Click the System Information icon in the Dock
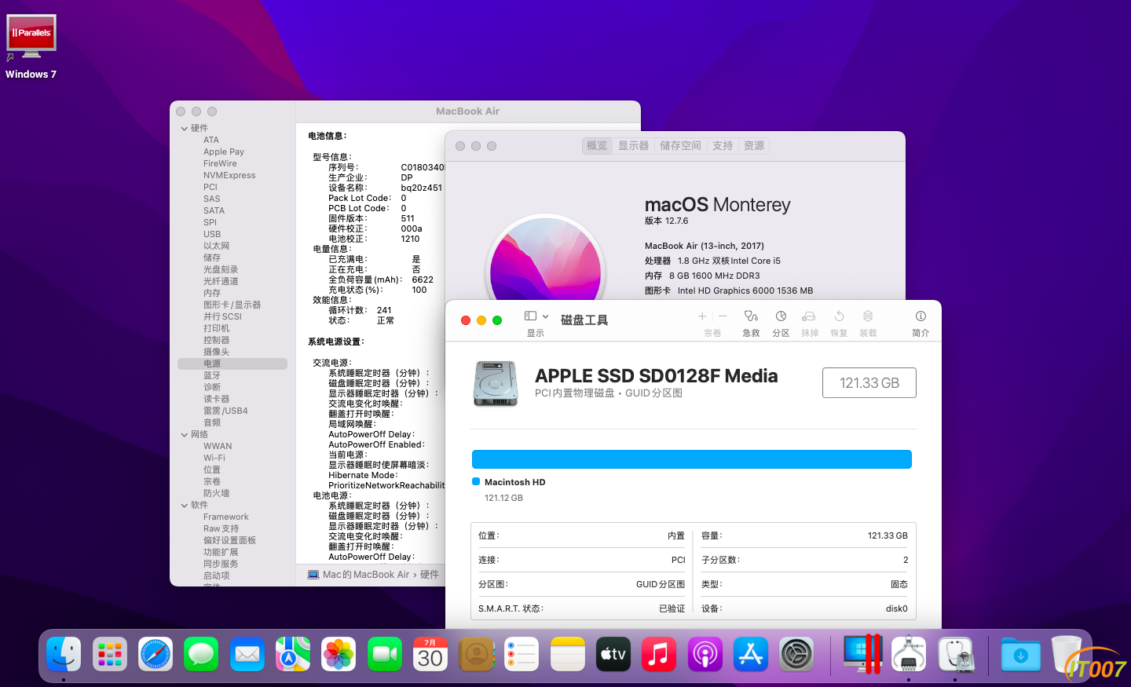Viewport: 1131px width, 687px height. click(909, 654)
